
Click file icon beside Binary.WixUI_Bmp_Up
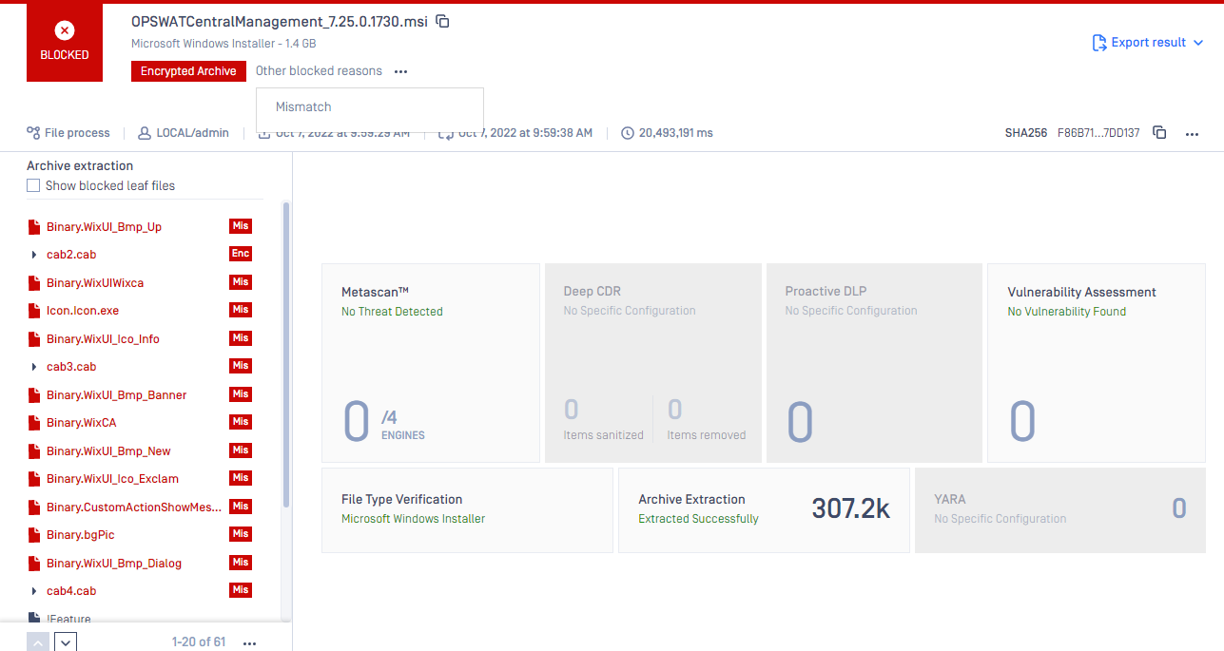[x=34, y=227]
